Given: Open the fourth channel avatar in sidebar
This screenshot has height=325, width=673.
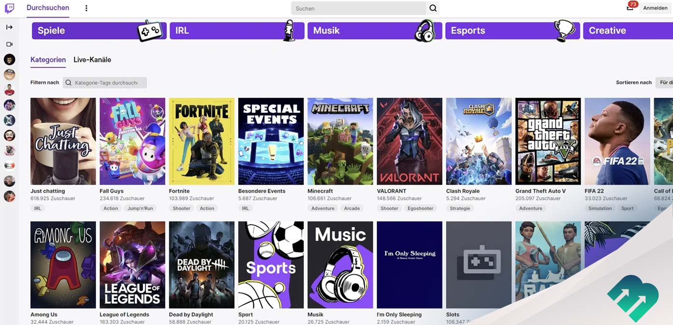Looking at the screenshot, I should 10,105.
